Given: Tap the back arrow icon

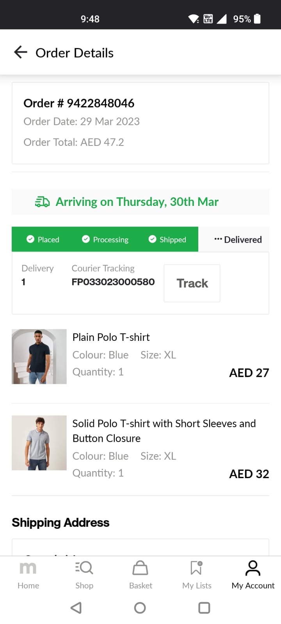Looking at the screenshot, I should pyautogui.click(x=20, y=52).
